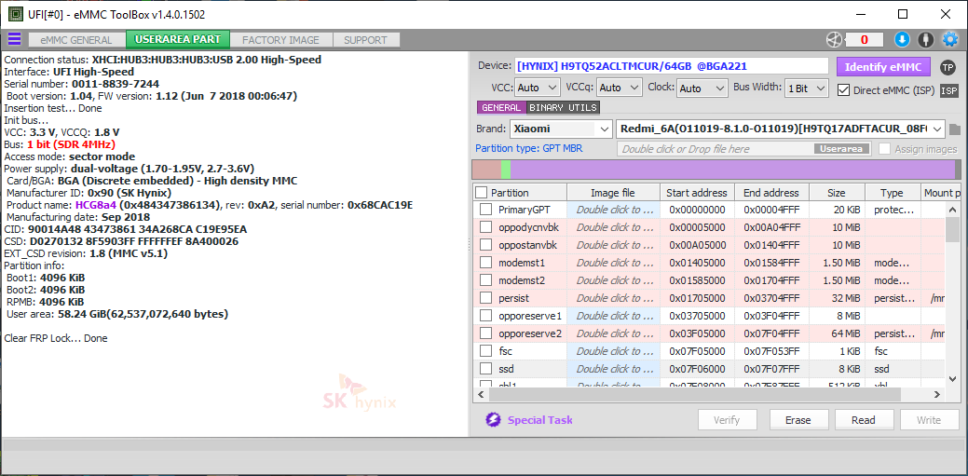Open folder browse icon beside model list
Viewport: 968px width, 476px height.
[955, 129]
